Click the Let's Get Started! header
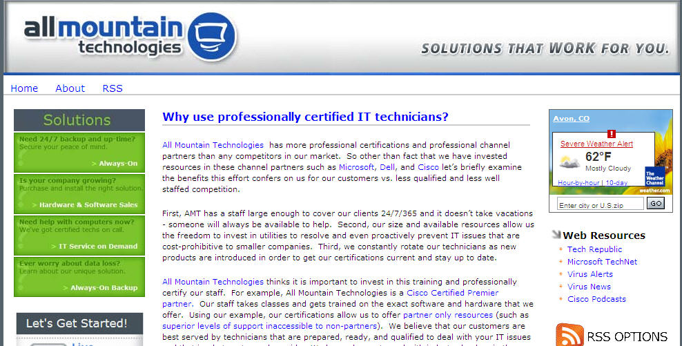Image resolution: width=682 pixels, height=346 pixels. (x=79, y=323)
